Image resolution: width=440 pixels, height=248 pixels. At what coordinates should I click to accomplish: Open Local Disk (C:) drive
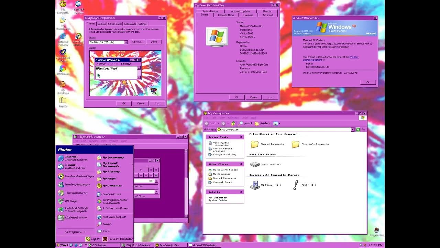point(266,165)
